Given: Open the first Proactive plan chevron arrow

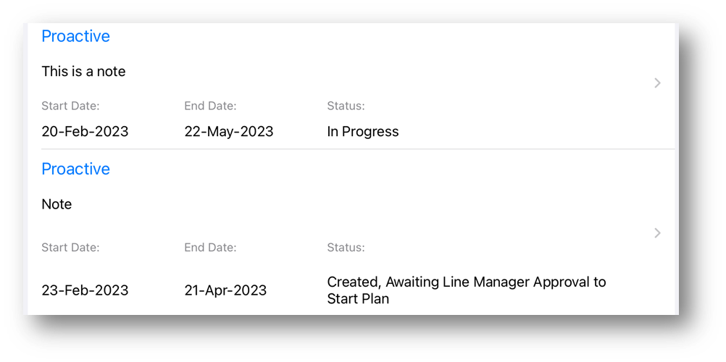Looking at the screenshot, I should 657,83.
